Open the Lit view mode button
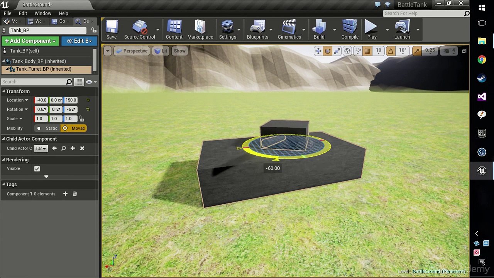This screenshot has width=494, height=278. coord(160,51)
